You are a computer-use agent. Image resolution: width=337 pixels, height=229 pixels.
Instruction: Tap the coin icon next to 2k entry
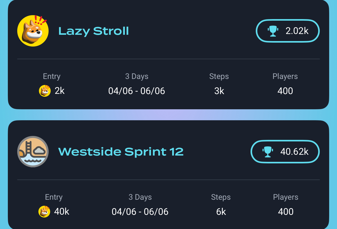[x=45, y=91]
